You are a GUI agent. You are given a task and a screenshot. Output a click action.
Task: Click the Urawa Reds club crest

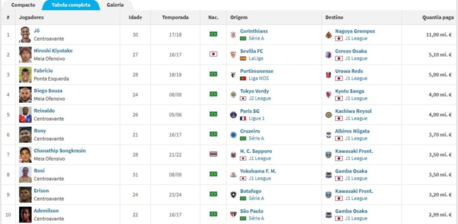pos(328,75)
